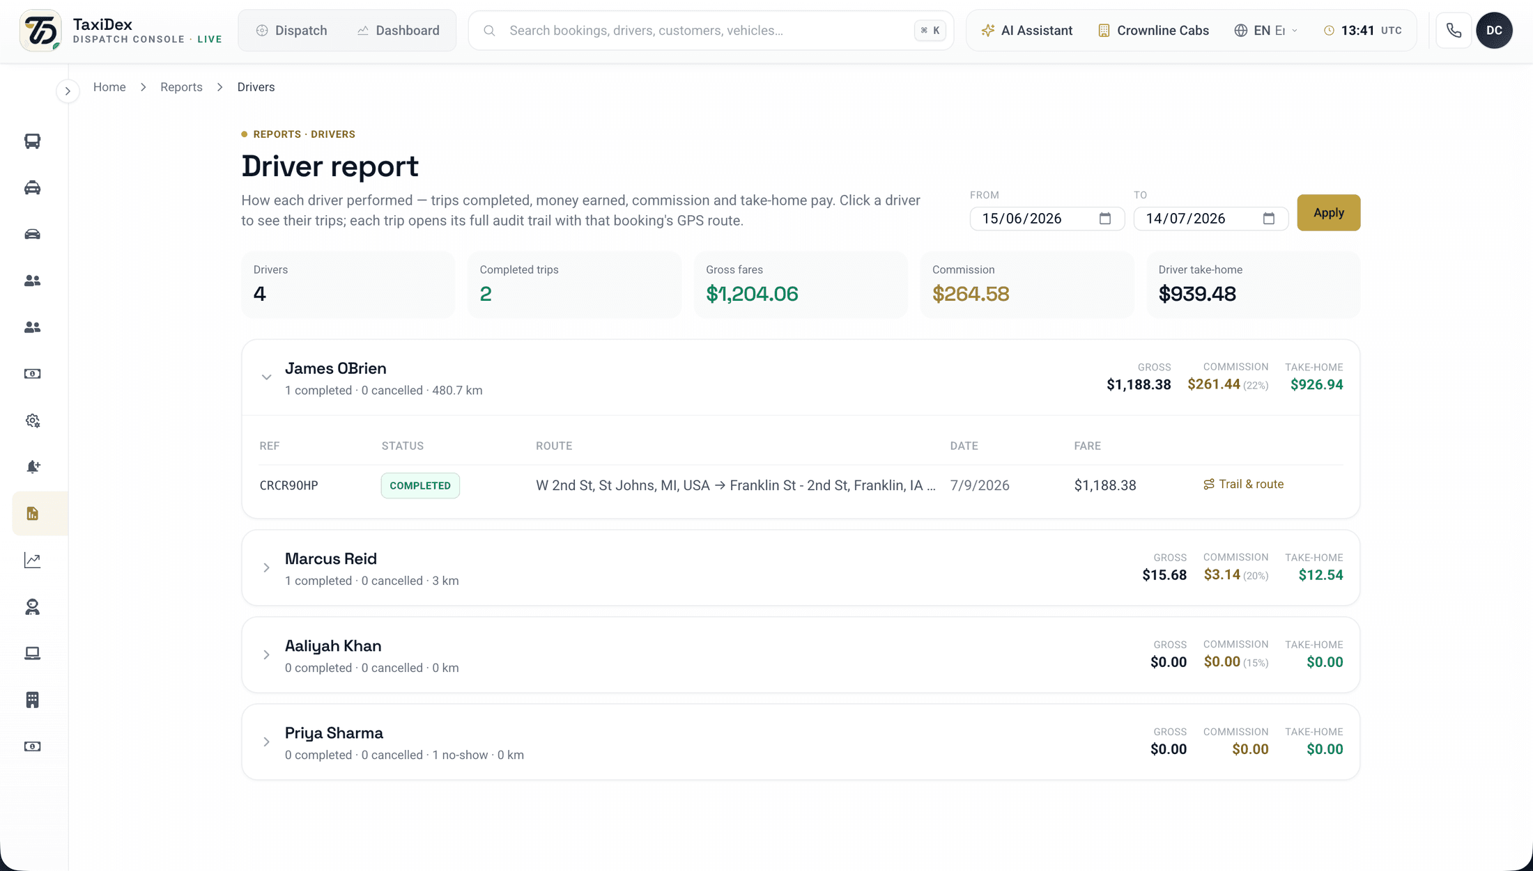Open the second people group sidebar icon
This screenshot has height=871, width=1533.
[32, 327]
